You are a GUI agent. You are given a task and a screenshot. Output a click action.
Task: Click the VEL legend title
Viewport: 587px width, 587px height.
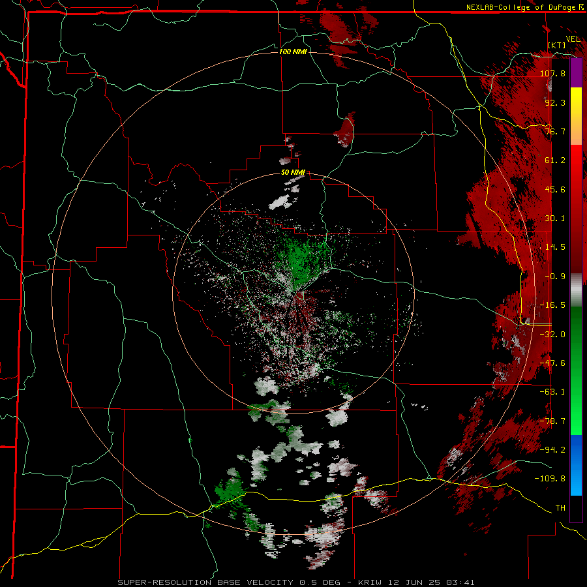click(x=573, y=39)
